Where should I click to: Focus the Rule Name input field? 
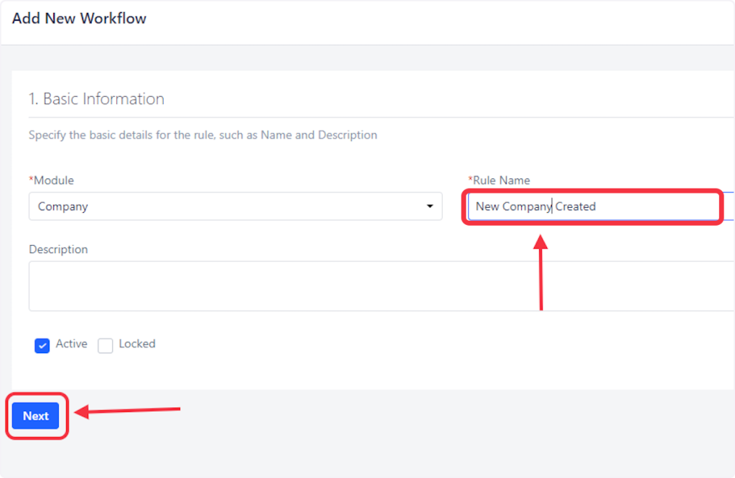pyautogui.click(x=646, y=206)
